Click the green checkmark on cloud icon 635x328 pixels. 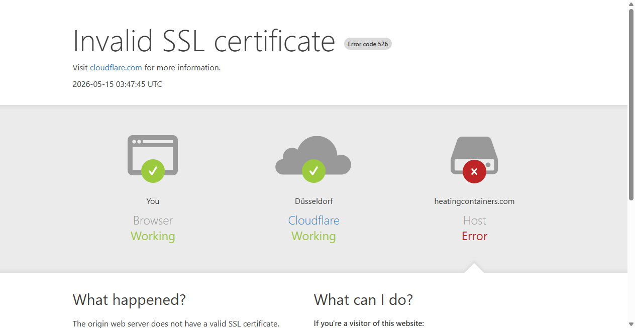tap(313, 171)
